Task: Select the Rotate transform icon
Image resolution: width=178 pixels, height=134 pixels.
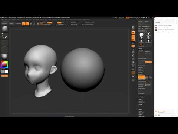Action: [x=38, y=23]
